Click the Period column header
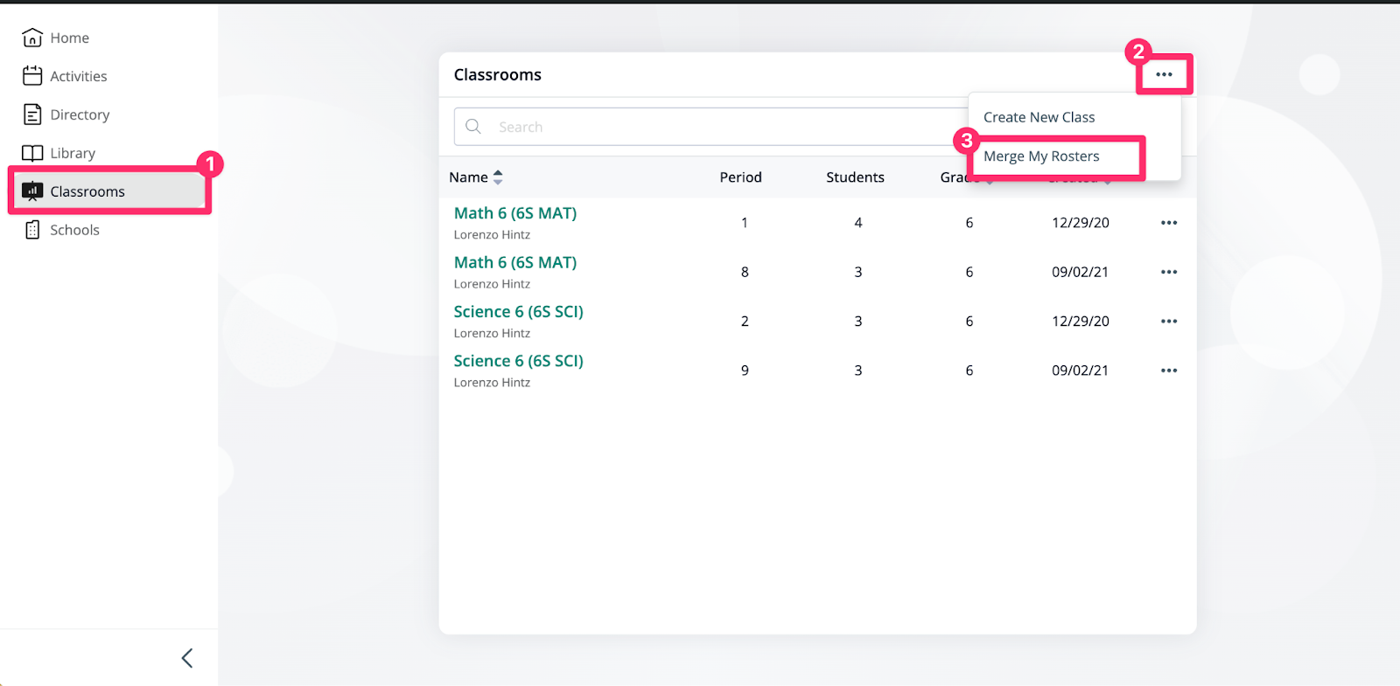 pos(740,177)
